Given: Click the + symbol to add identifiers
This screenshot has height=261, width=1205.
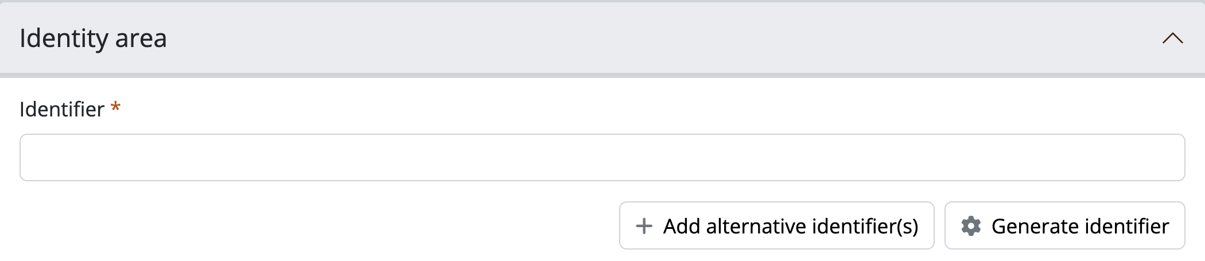Looking at the screenshot, I should click(644, 226).
